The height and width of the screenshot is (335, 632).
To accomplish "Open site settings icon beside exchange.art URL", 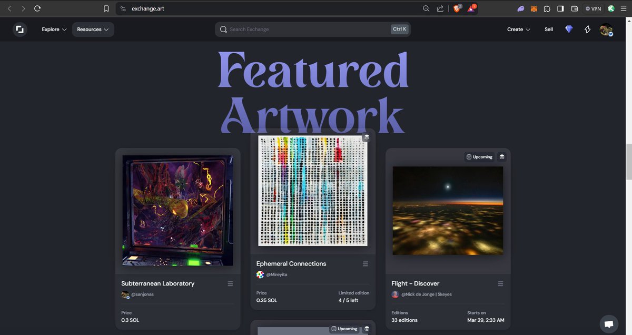I will pos(123,8).
